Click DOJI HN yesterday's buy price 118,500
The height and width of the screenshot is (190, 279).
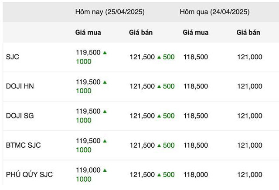[x=196, y=86]
